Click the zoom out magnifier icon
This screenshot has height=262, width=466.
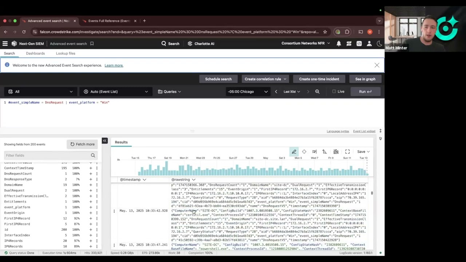(317, 92)
